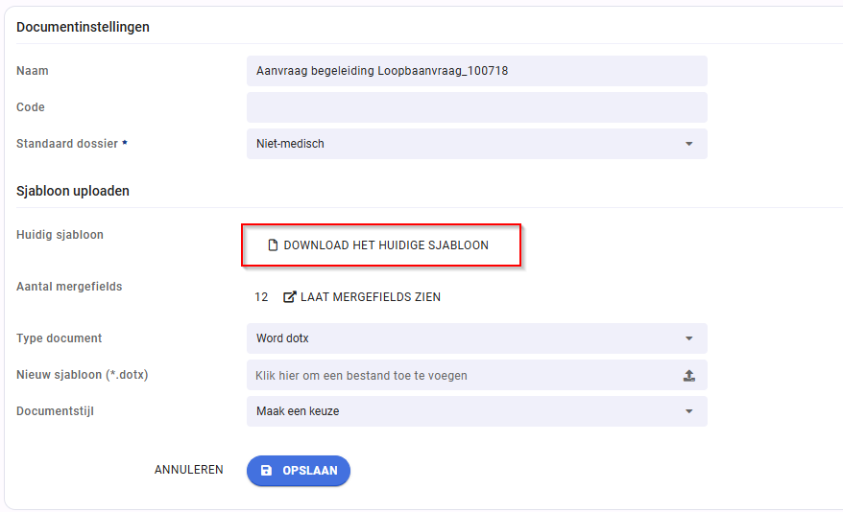Screen dimensions: 843x512
Task: Click the Word dotx combo box
Action: coord(477,338)
